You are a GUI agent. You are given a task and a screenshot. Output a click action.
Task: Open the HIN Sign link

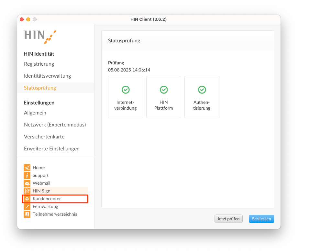coord(41,191)
